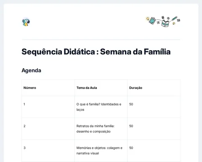
Task: Select the Agenda heading
Action: tap(31, 70)
